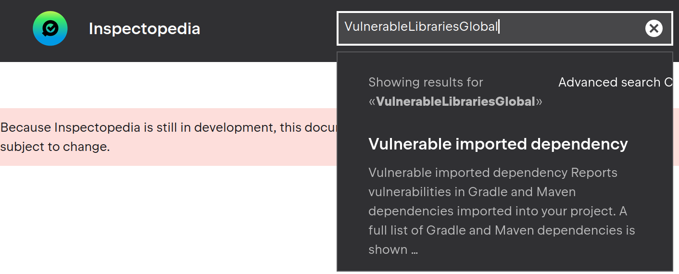
Task: Click "vulnerabilities in Gradle and Maven" snippet line
Action: 472,192
